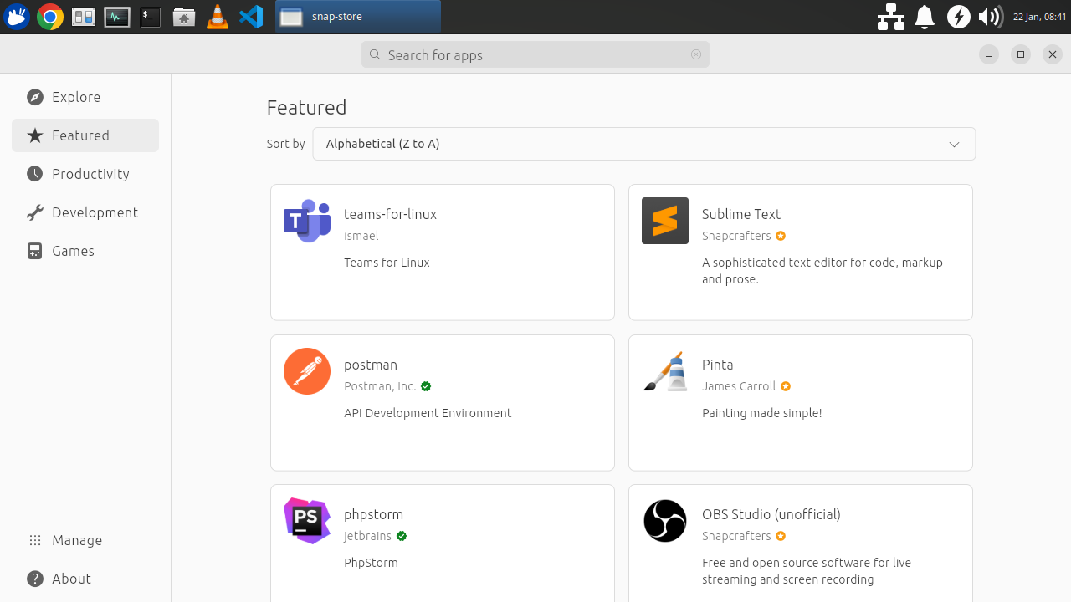Open the power manager icon in system tray
This screenshot has height=602, width=1071.
pos(959,17)
